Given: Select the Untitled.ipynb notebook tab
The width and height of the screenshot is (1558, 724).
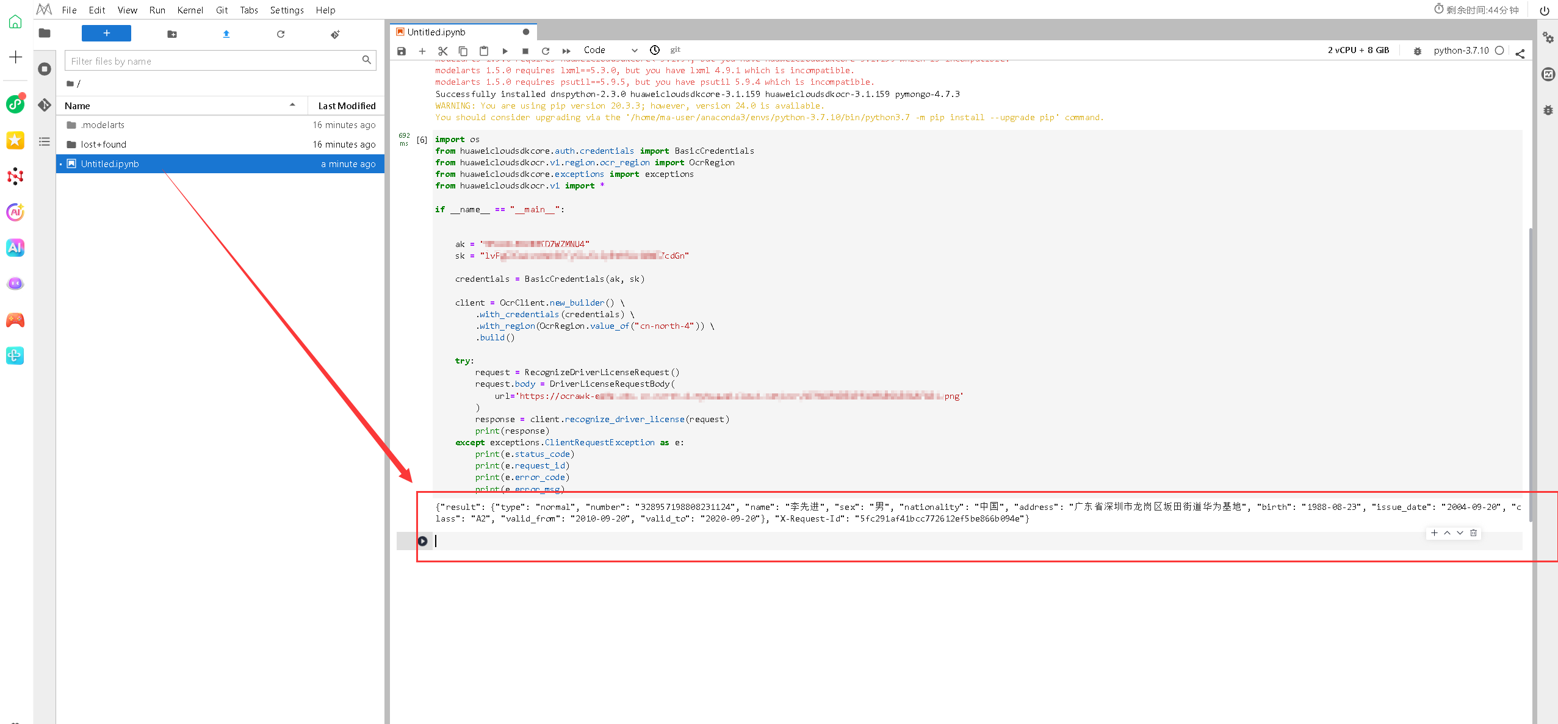Looking at the screenshot, I should (x=436, y=32).
